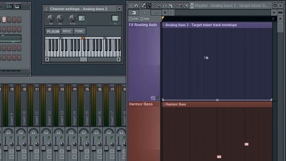Select the Playlist slip tool

165,6
